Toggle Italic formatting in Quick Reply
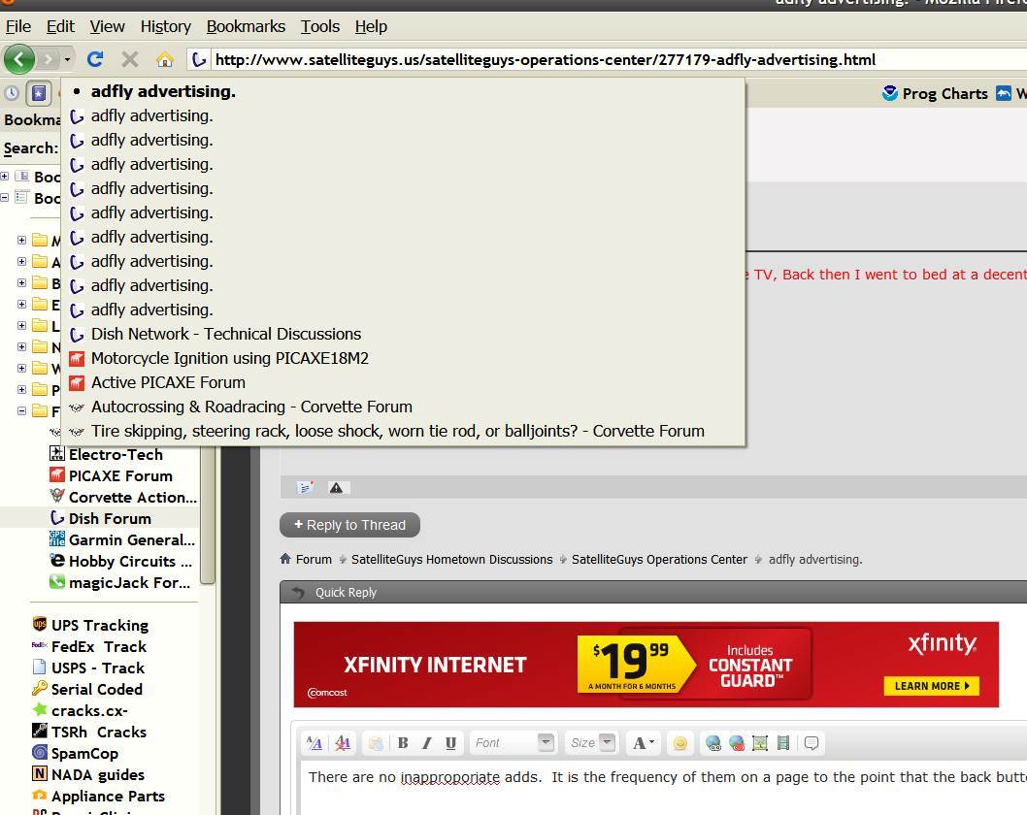 tap(426, 743)
